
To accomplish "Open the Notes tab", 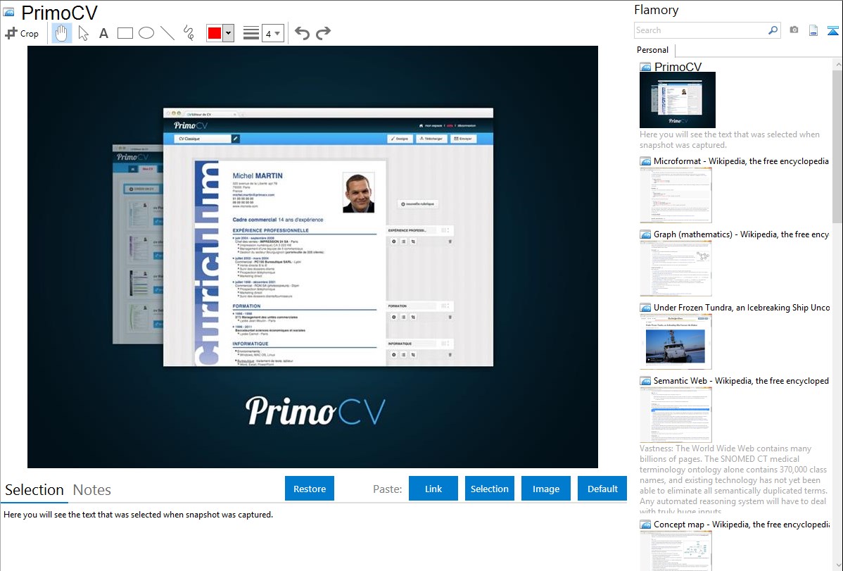I will [92, 490].
